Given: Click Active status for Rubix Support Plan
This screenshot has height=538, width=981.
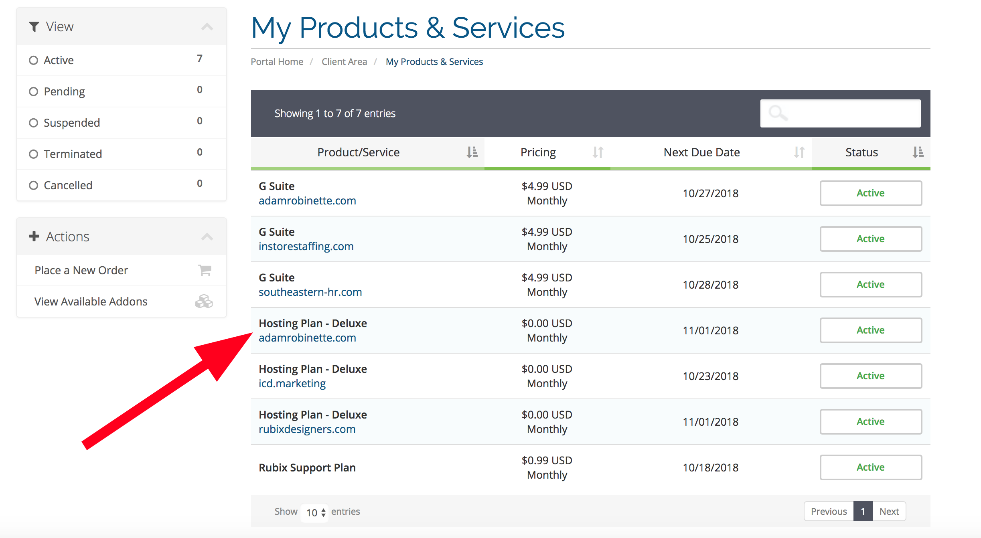Looking at the screenshot, I should (x=871, y=467).
